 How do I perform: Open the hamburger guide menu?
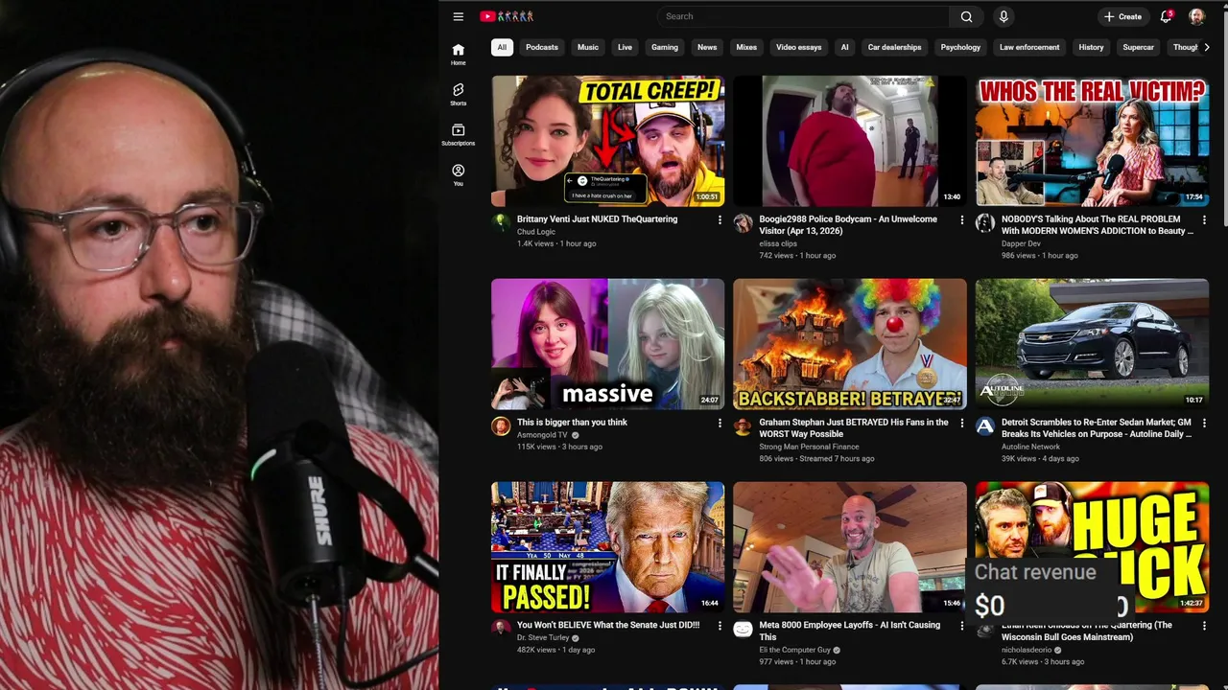point(459,16)
